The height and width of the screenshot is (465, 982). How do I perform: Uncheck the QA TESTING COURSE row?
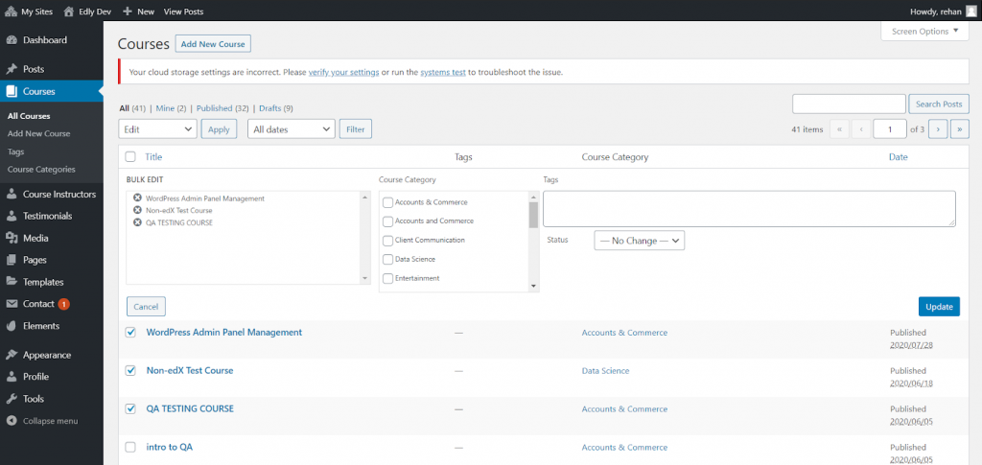tap(130, 408)
